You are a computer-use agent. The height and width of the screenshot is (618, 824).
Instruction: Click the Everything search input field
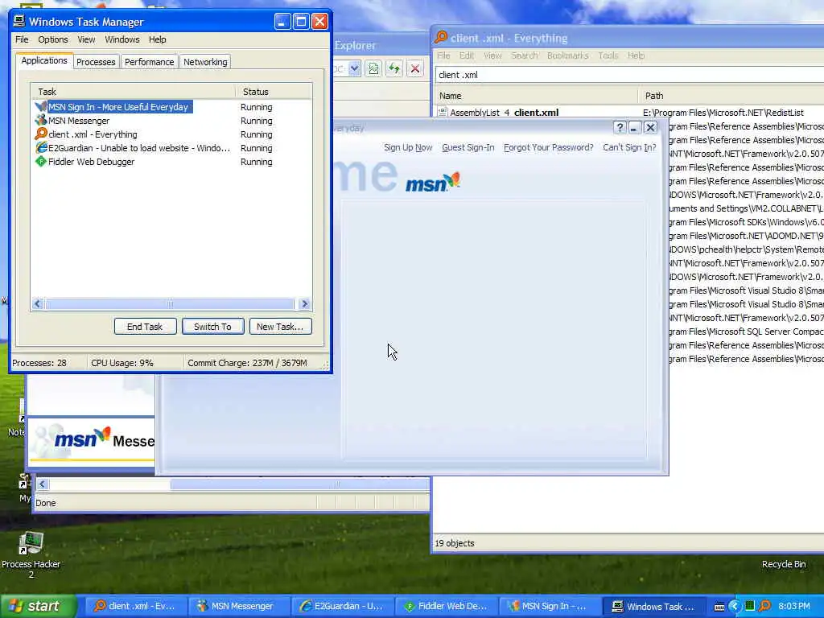[x=629, y=75]
